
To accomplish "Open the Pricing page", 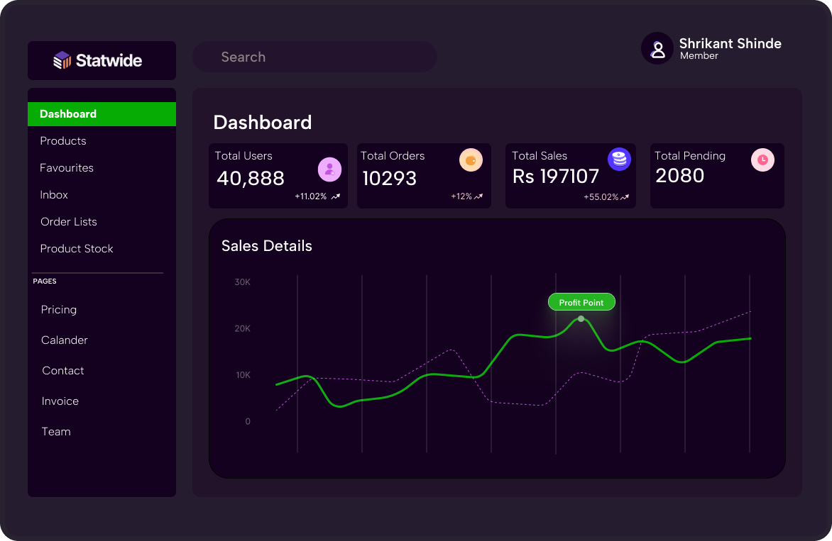I will [58, 309].
